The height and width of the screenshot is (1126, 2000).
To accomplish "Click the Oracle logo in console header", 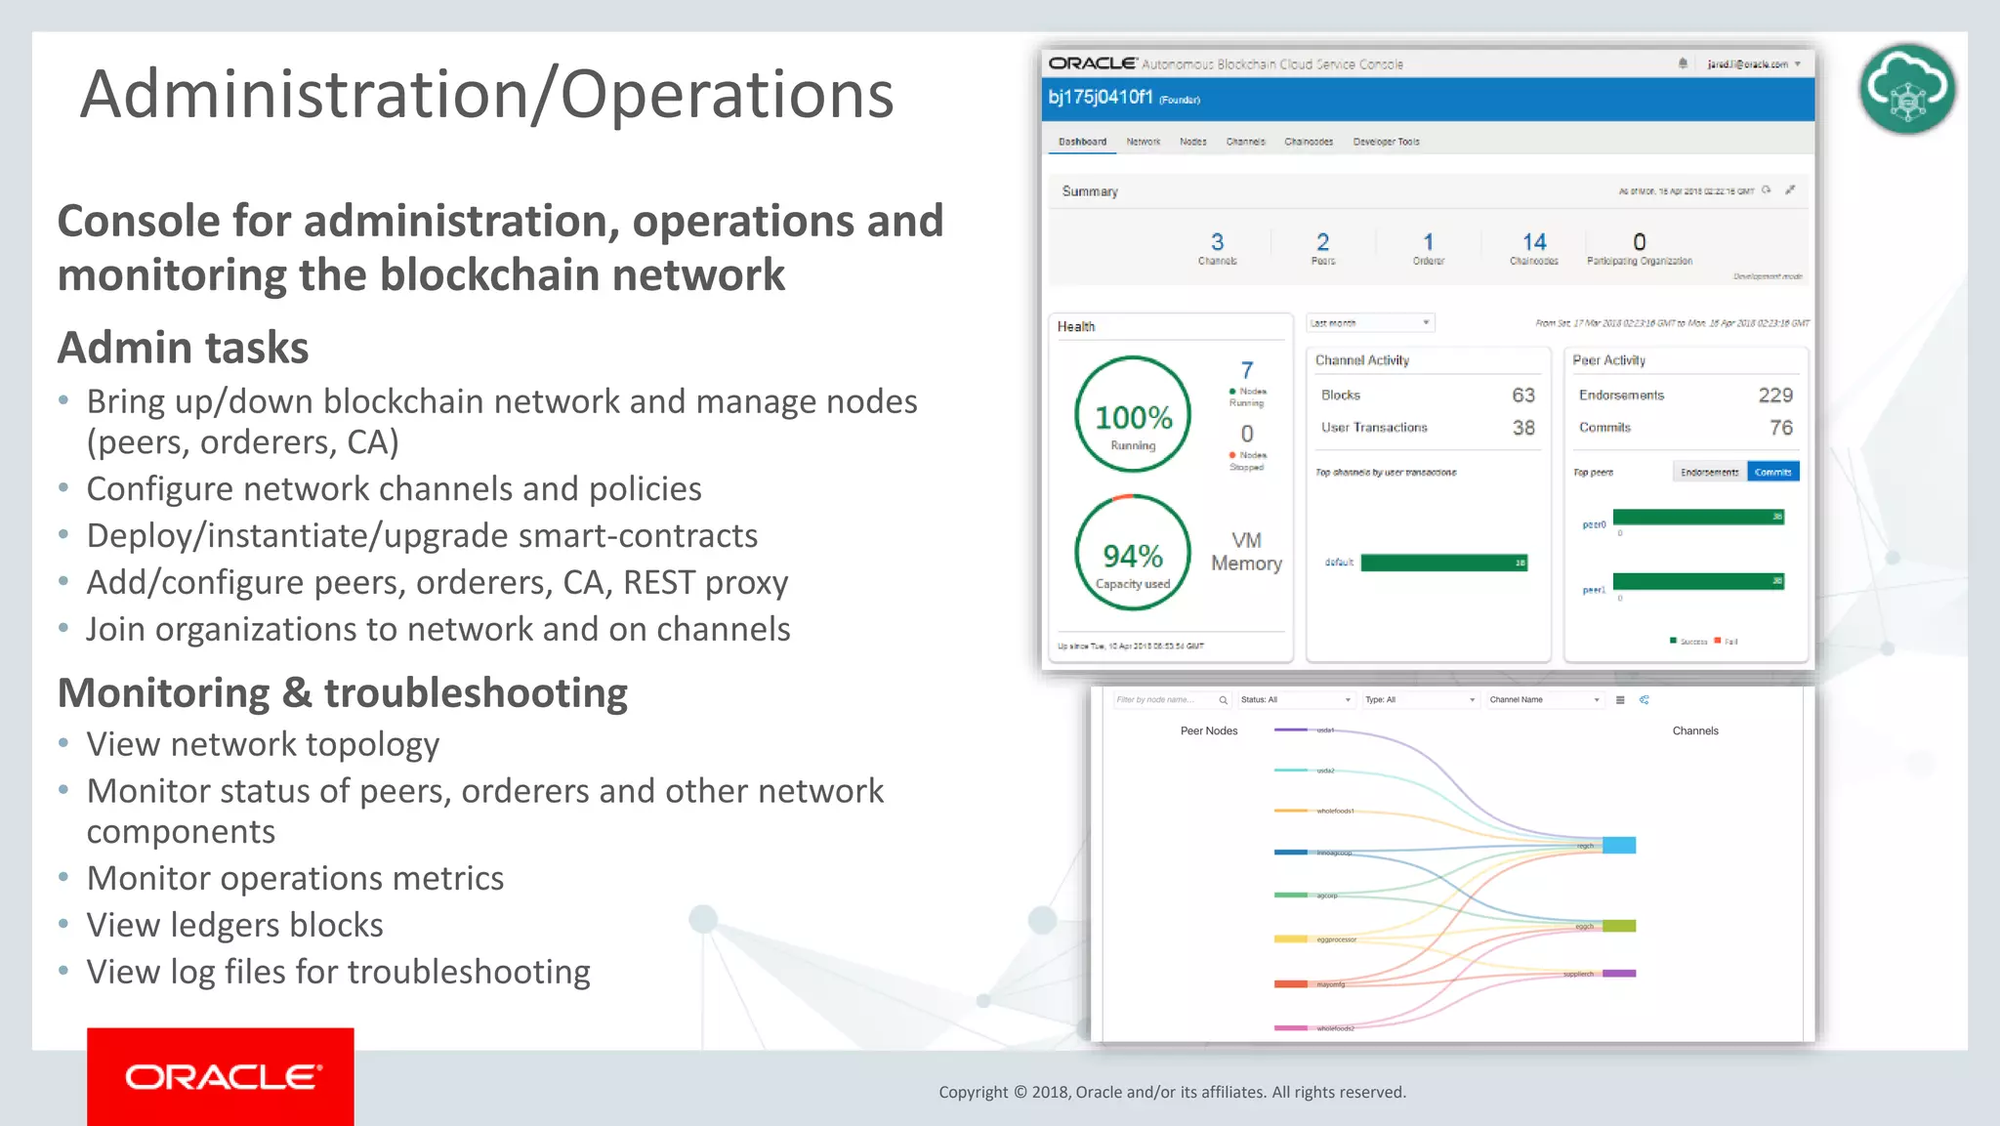I will click(x=1093, y=63).
